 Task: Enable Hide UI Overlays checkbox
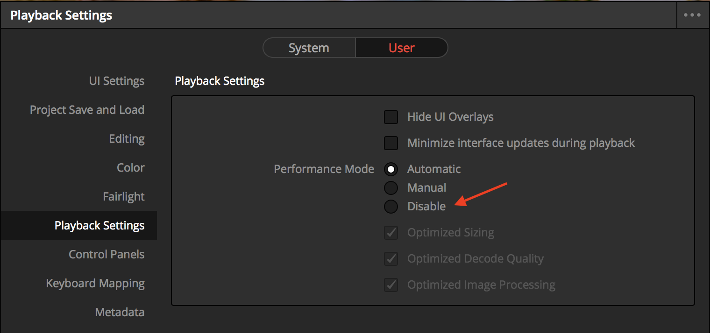391,117
